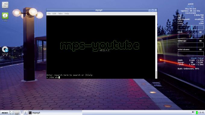Open the Tabs menu
The image size is (205, 115).
pyautogui.click(x=60, y=13)
